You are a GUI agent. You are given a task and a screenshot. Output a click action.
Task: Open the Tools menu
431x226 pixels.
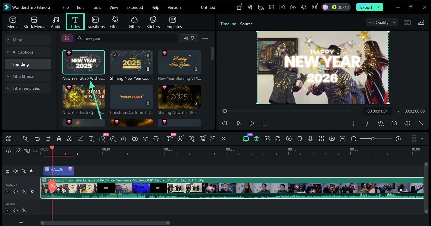coord(96,7)
